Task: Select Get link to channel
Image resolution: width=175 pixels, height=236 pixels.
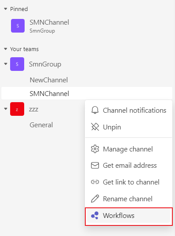Action: click(128, 182)
